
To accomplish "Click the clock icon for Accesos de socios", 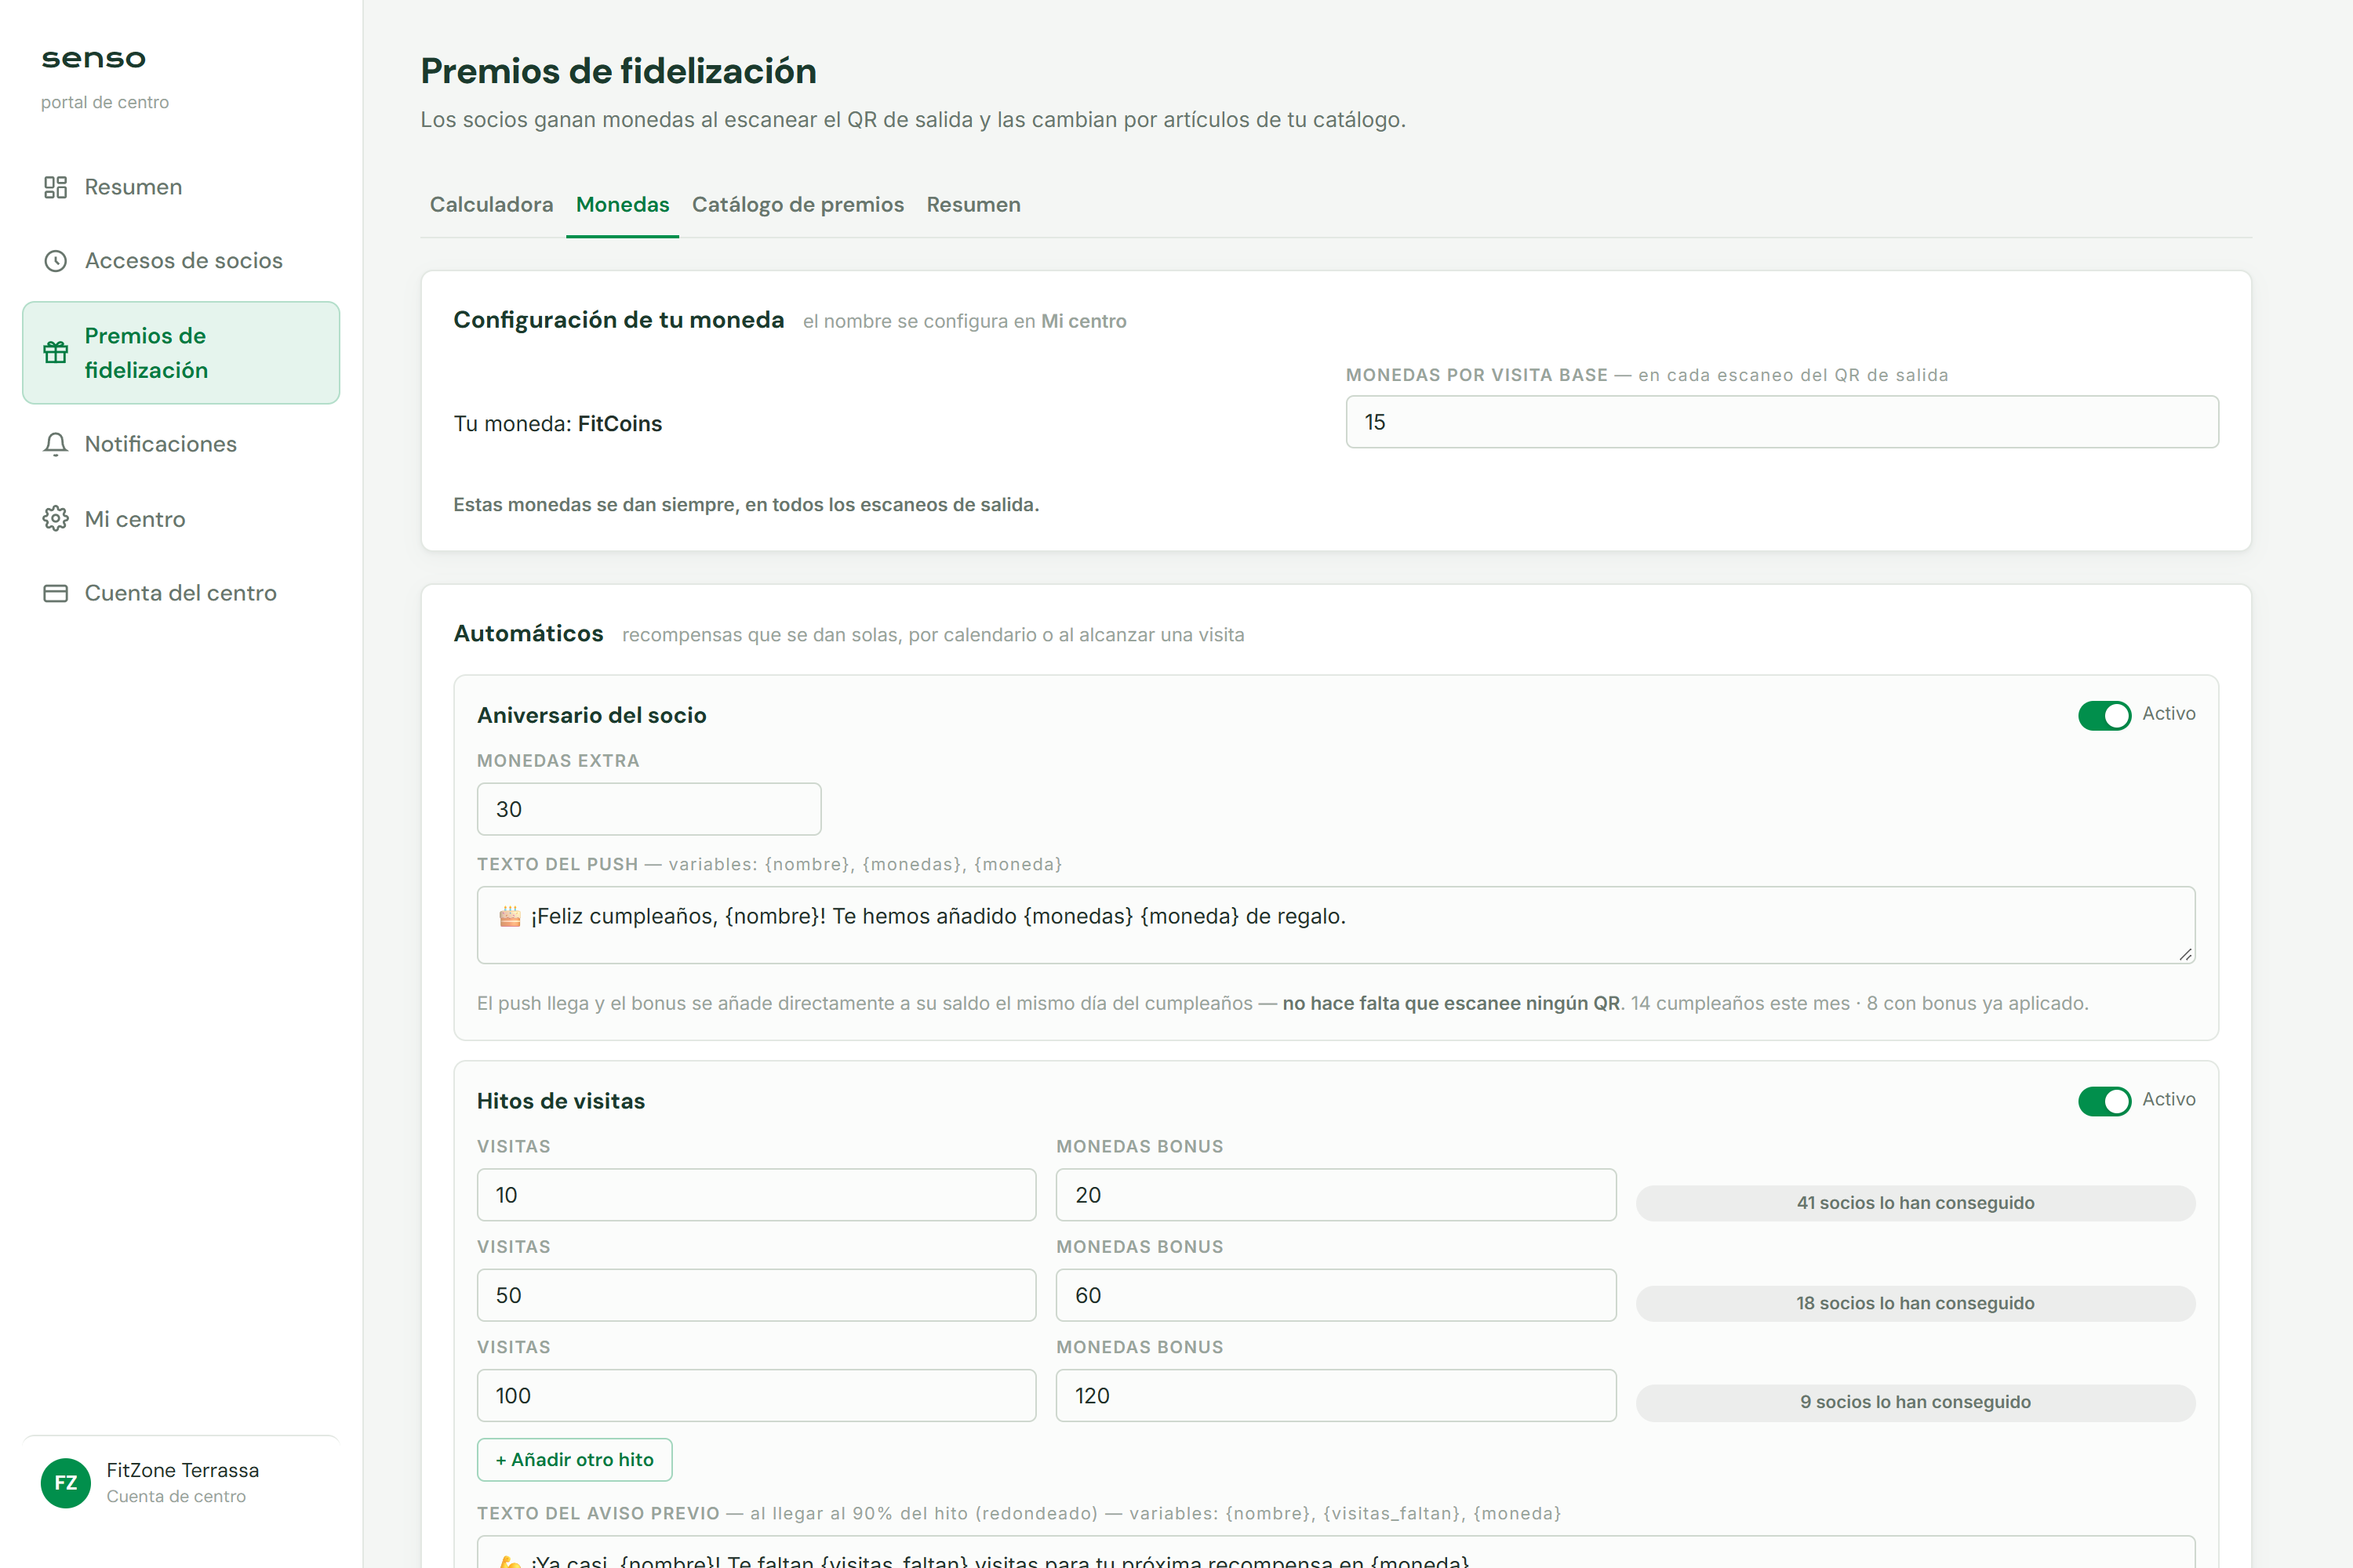I will pyautogui.click(x=55, y=261).
